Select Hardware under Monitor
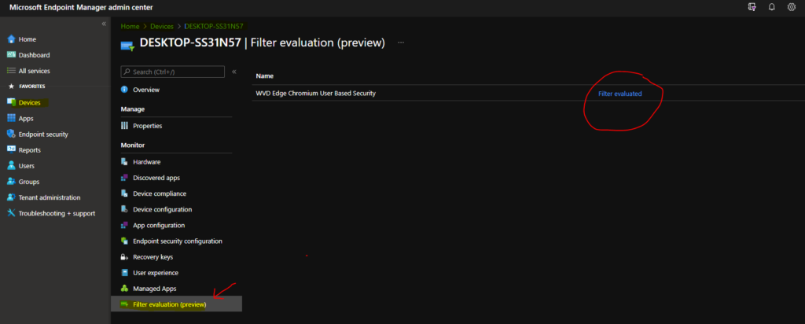The height and width of the screenshot is (324, 805). point(147,162)
